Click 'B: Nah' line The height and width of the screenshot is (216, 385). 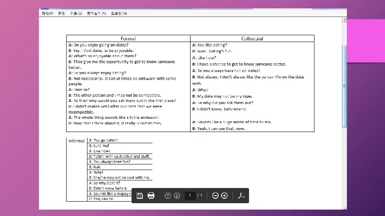[95, 167]
